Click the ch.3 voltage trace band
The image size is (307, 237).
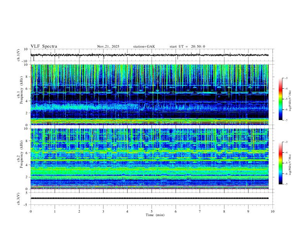(149, 198)
